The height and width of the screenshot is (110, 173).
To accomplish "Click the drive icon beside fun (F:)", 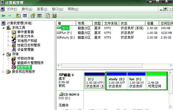I will (x=59, y=33).
